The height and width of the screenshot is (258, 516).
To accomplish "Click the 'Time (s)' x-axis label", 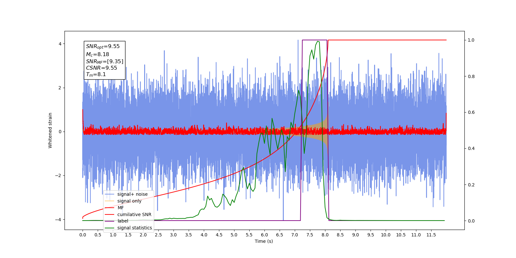I will pos(264,241).
